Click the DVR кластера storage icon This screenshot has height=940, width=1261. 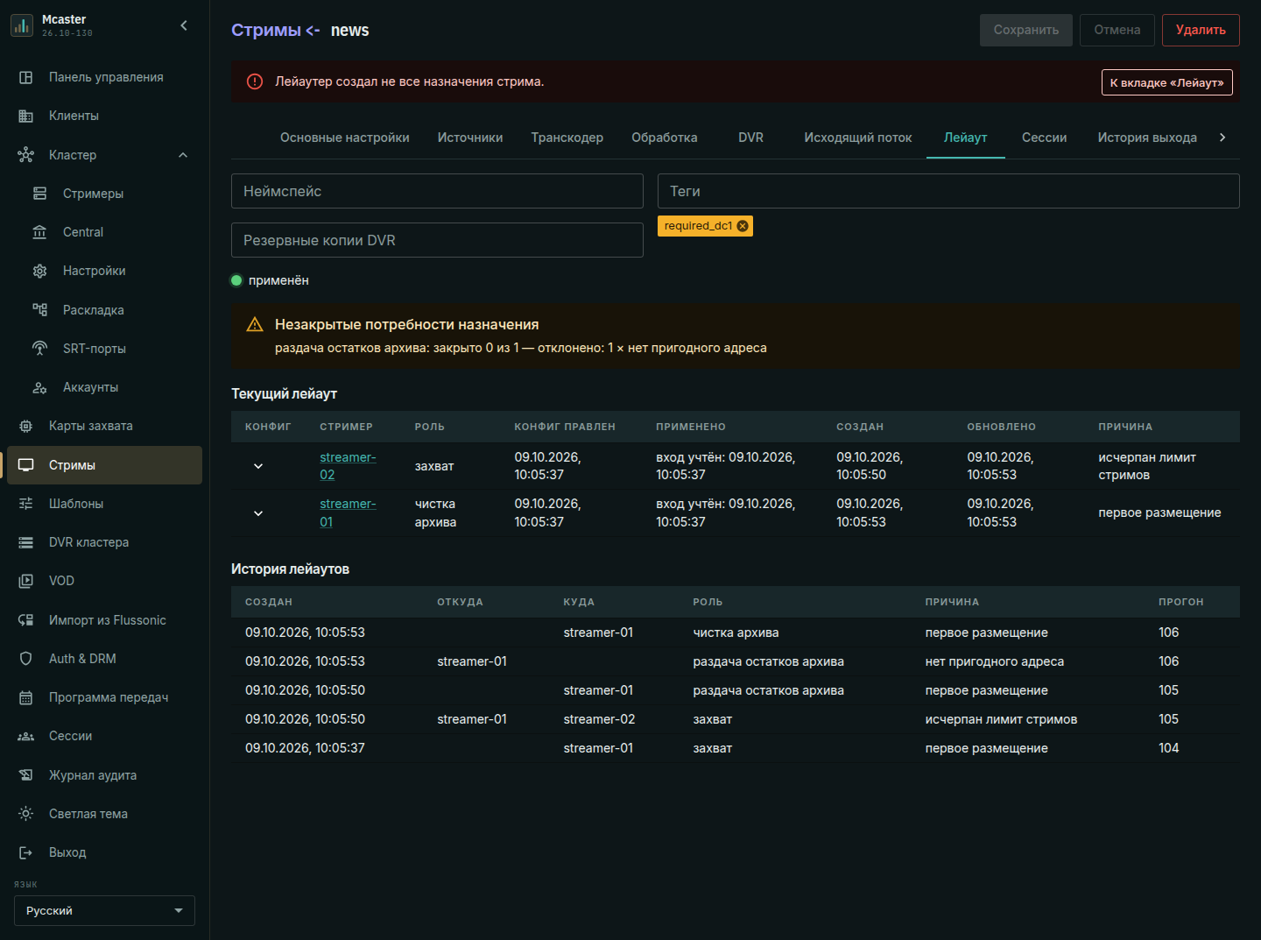click(26, 542)
